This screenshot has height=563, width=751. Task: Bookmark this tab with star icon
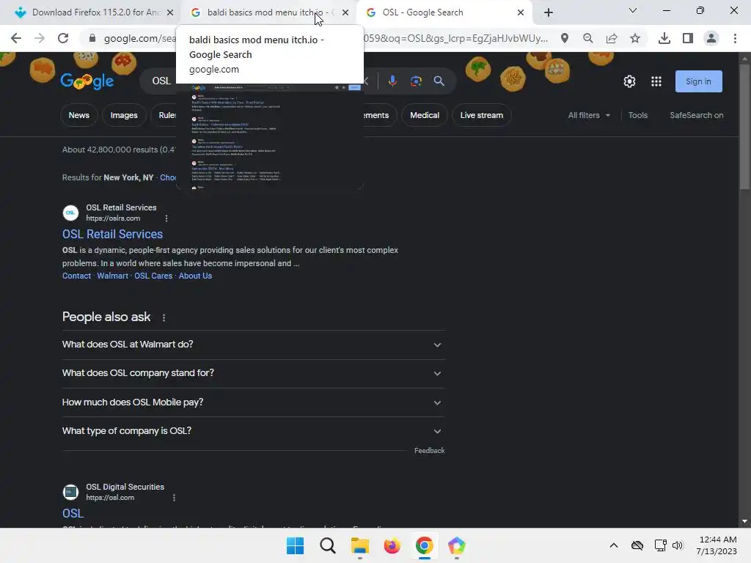click(635, 38)
